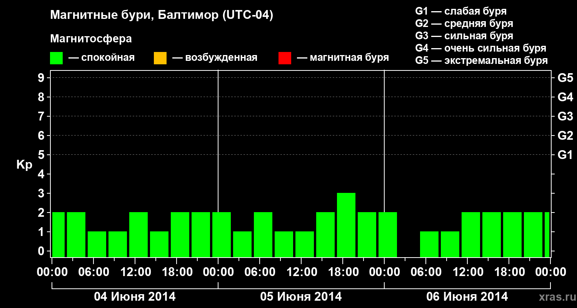The height and width of the screenshot is (308, 577).
Task: Click the G2 marker on the right axis
Action: [565, 136]
